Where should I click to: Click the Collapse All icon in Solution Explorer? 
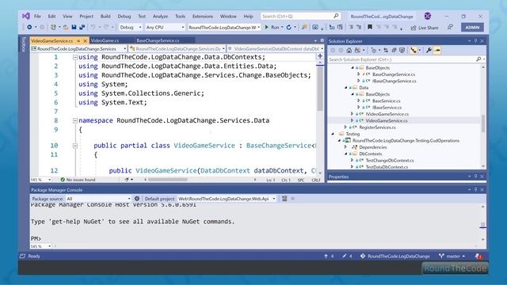[x=394, y=51]
